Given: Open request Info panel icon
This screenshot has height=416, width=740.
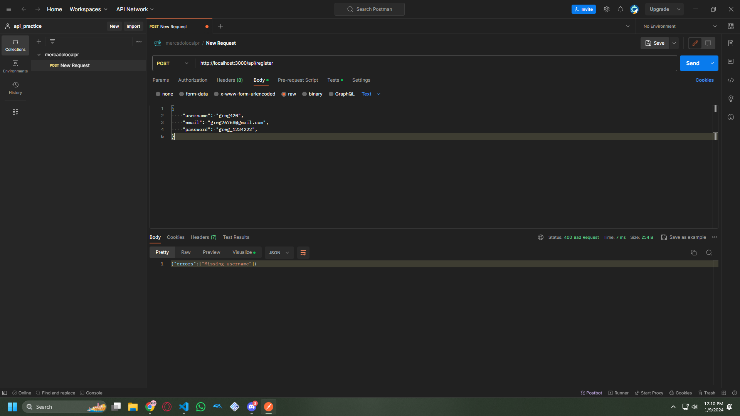Looking at the screenshot, I should tap(731, 117).
